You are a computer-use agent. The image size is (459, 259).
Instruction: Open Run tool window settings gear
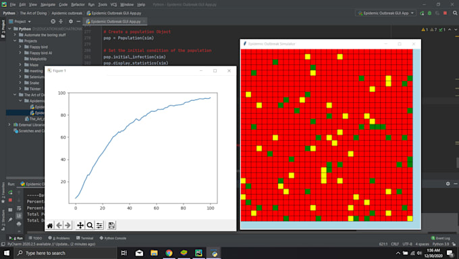pyautogui.click(x=448, y=184)
